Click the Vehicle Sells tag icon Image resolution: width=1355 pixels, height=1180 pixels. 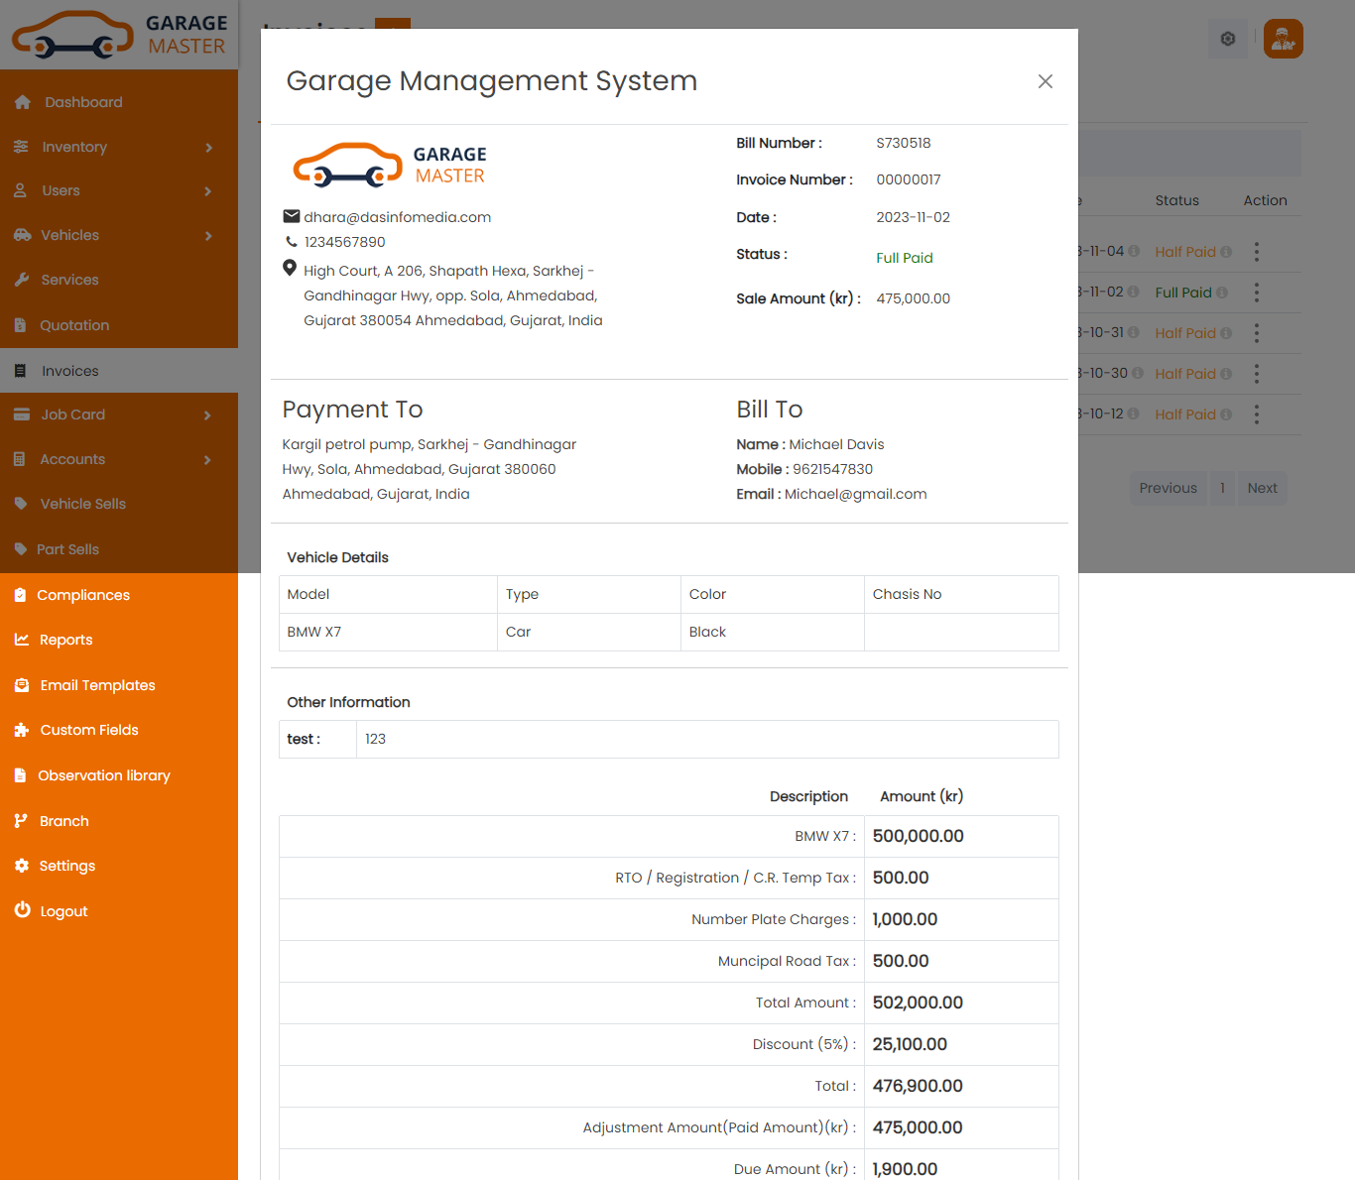click(22, 504)
